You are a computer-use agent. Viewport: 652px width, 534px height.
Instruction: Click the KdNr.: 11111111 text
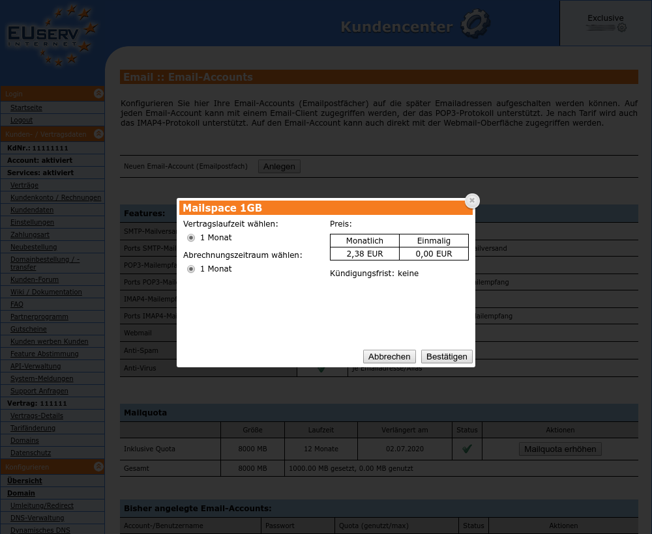point(37,148)
